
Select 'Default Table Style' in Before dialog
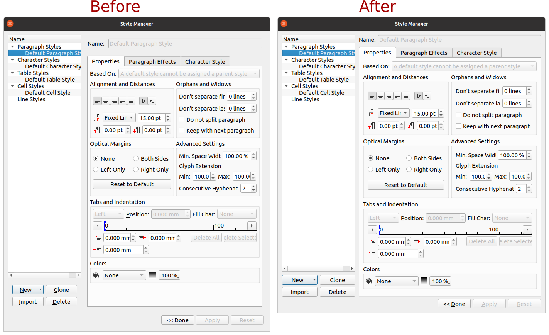[50, 80]
